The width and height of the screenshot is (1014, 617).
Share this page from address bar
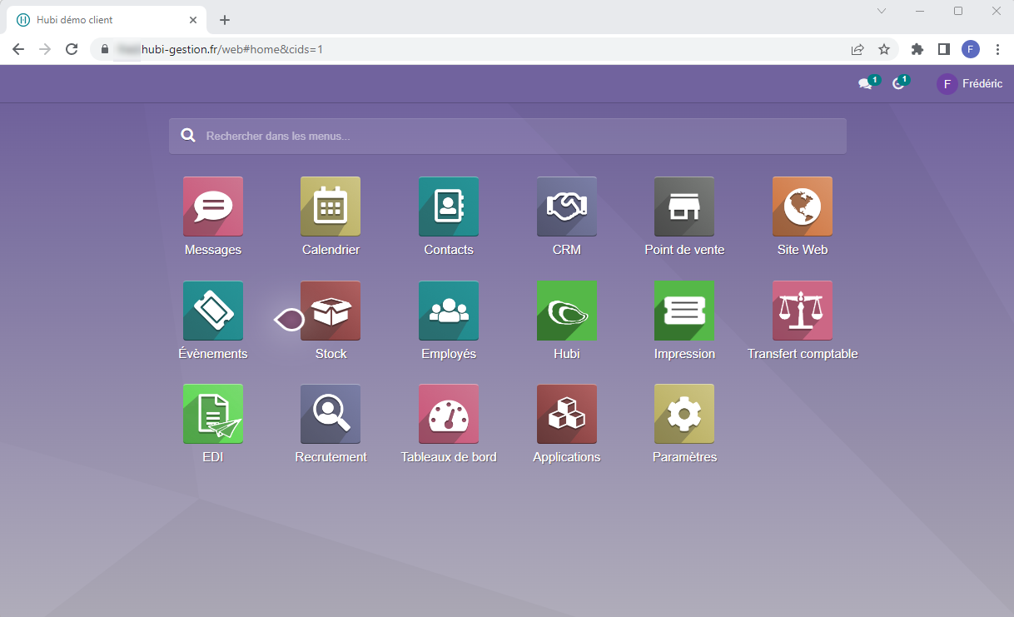tap(857, 49)
